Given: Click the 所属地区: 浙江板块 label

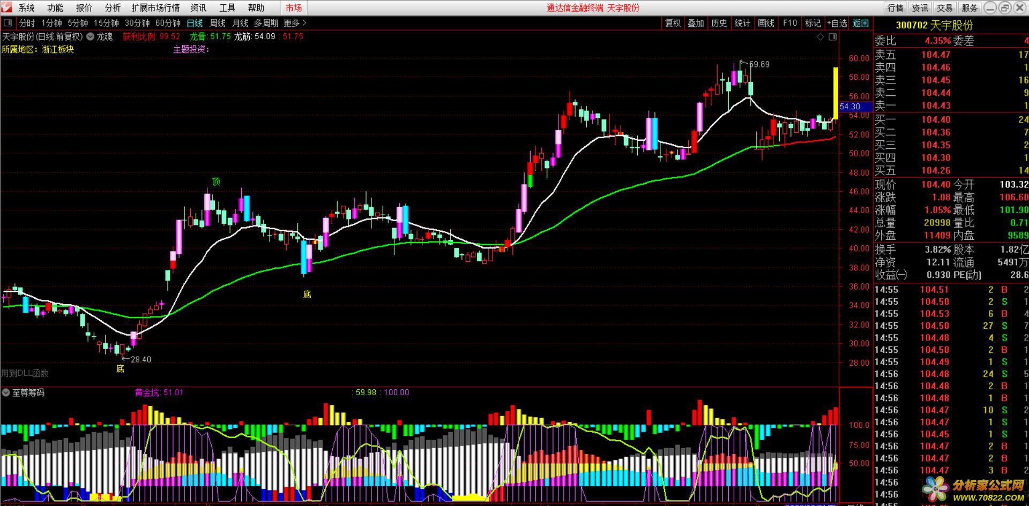Looking at the screenshot, I should [38, 49].
